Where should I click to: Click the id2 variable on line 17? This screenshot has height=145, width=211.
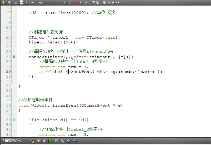click(33, 13)
